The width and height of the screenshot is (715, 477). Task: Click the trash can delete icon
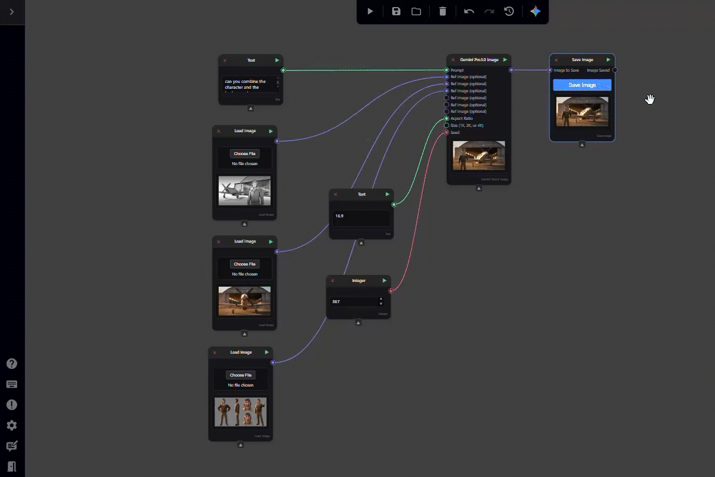(443, 11)
